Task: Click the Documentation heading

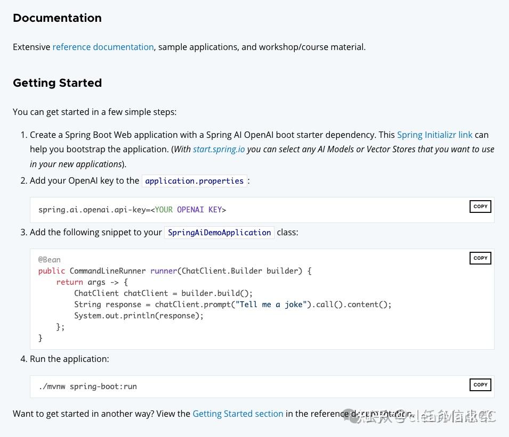Action: coord(57,18)
